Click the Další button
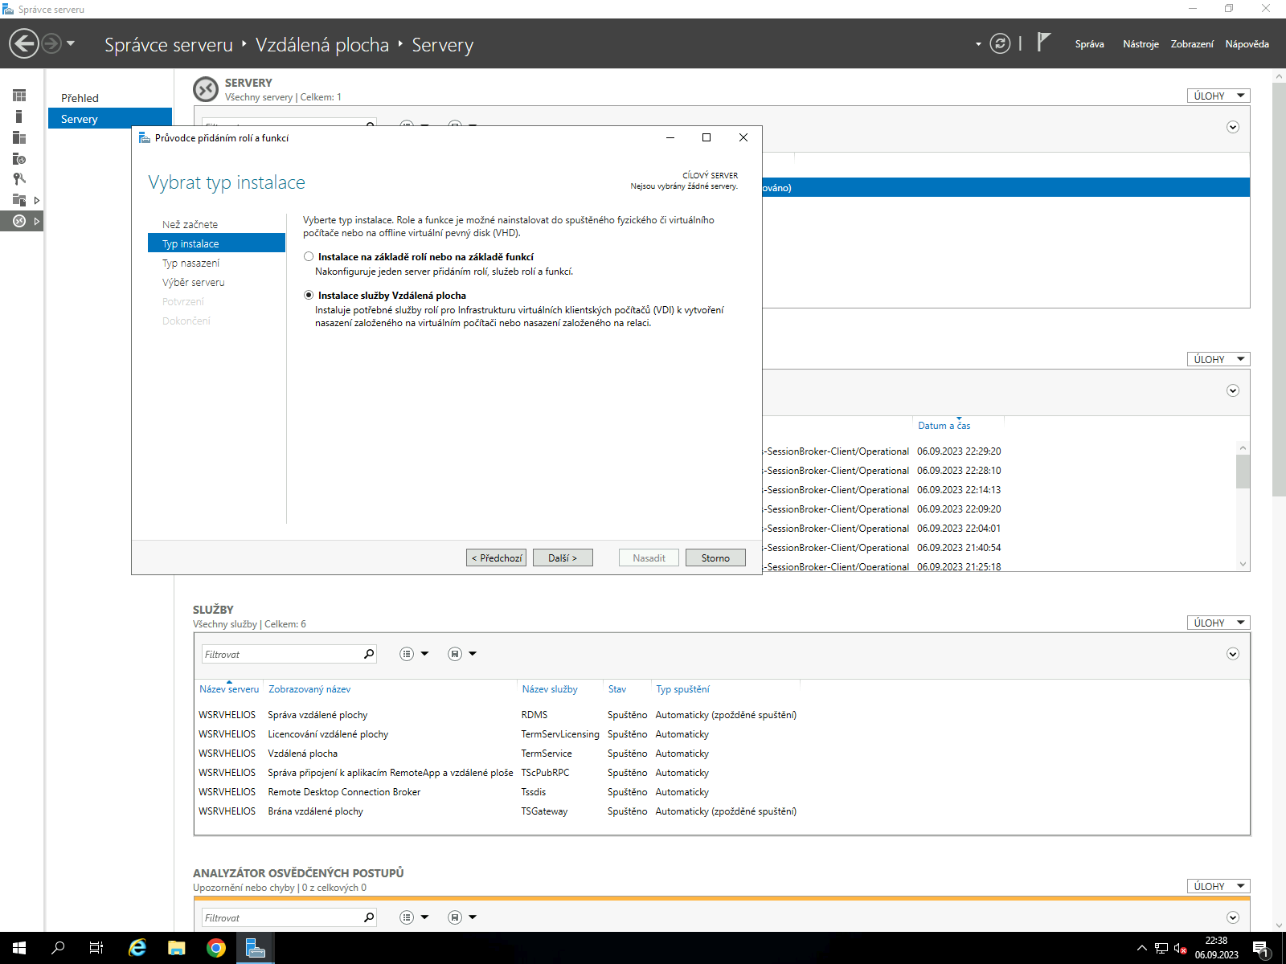1286x964 pixels. point(562,558)
